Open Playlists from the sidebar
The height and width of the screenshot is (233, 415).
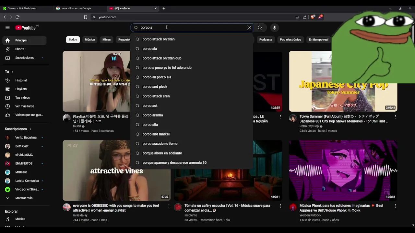pos(25,89)
